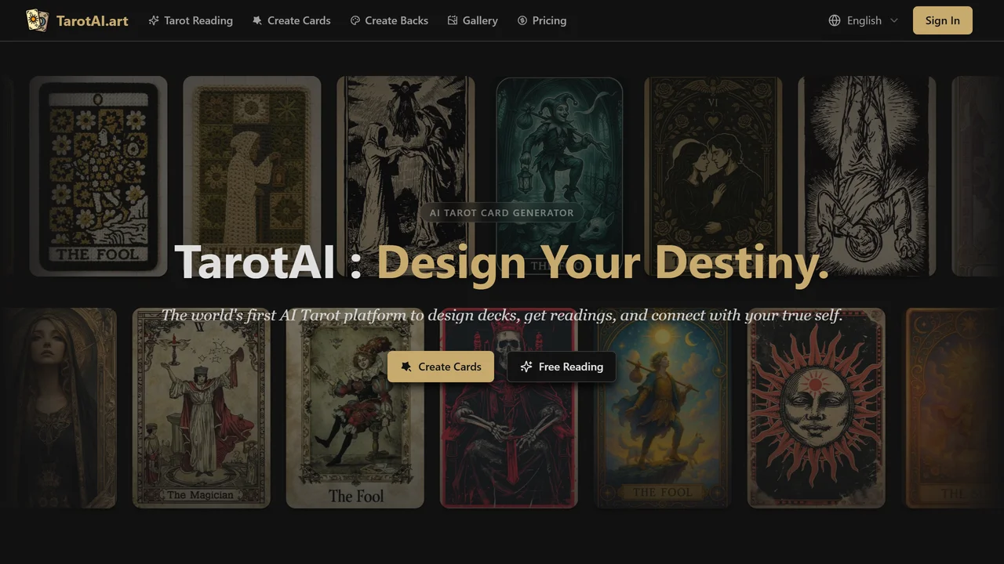
Task: Click the globe language icon
Action: tap(835, 20)
